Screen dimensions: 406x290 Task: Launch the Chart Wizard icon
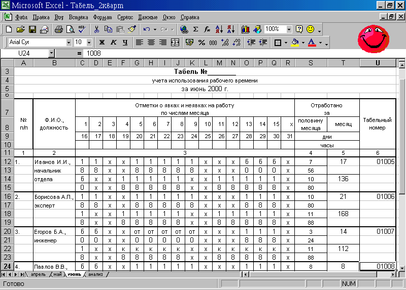coord(245,29)
